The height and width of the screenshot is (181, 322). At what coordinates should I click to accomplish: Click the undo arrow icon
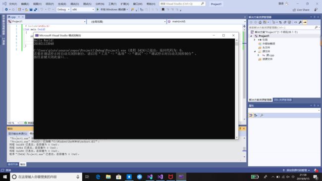tap(42, 9)
